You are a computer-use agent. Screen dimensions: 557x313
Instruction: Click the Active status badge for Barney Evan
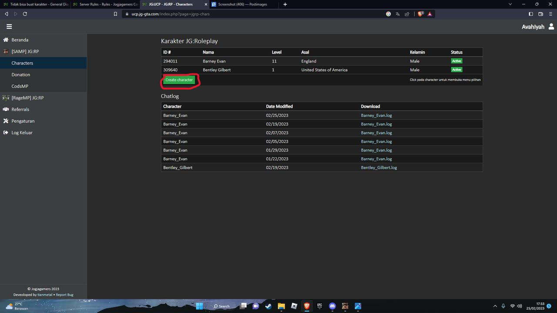click(456, 61)
